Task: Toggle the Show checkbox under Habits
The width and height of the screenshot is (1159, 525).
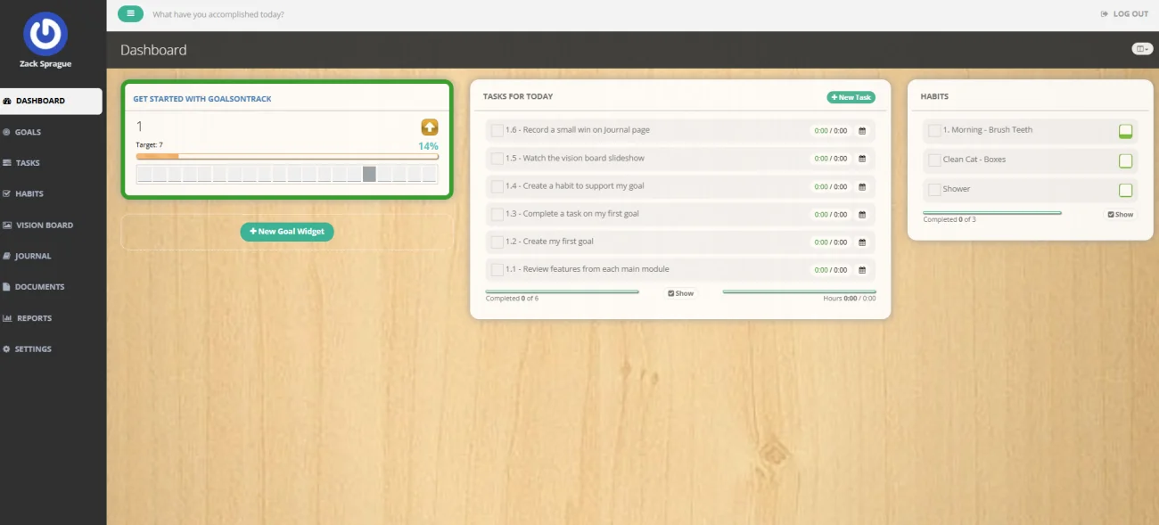Action: click(x=1121, y=215)
